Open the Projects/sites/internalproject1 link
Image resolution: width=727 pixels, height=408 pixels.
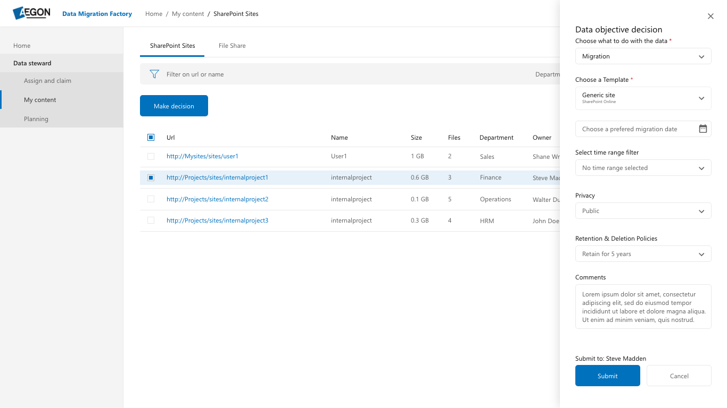[217, 177]
